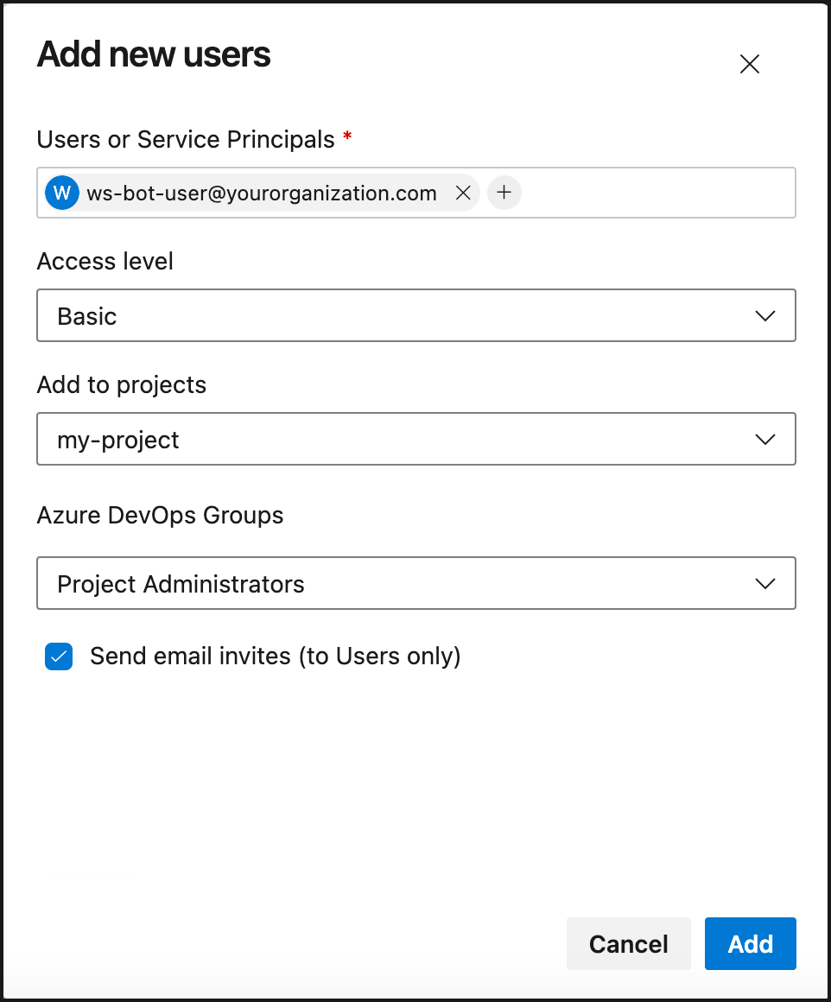Close the Add new users dialog
Screen dimensions: 831x1002
click(x=749, y=64)
